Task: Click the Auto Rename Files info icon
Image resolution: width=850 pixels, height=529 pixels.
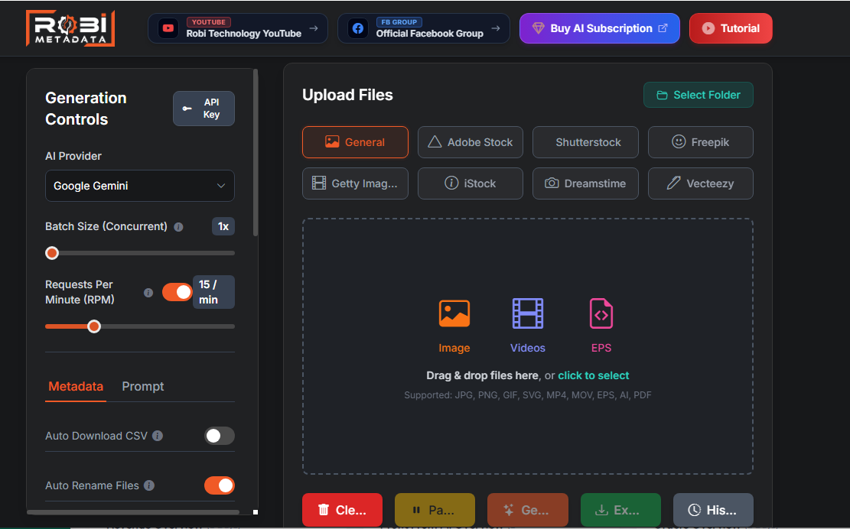Action: pyautogui.click(x=149, y=485)
